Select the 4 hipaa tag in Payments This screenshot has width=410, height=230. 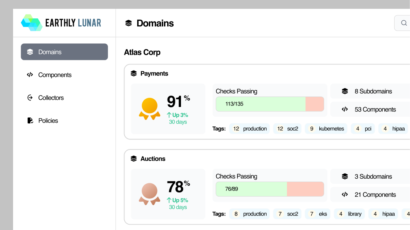click(x=393, y=128)
